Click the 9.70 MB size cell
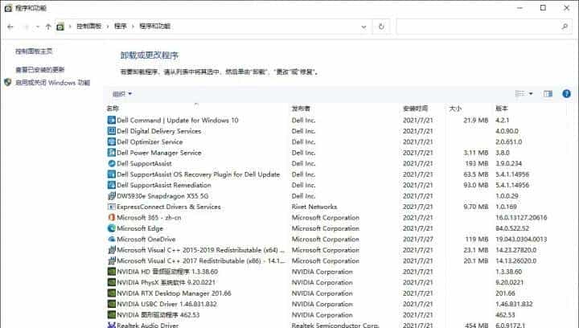579x328 pixels. tap(476, 207)
